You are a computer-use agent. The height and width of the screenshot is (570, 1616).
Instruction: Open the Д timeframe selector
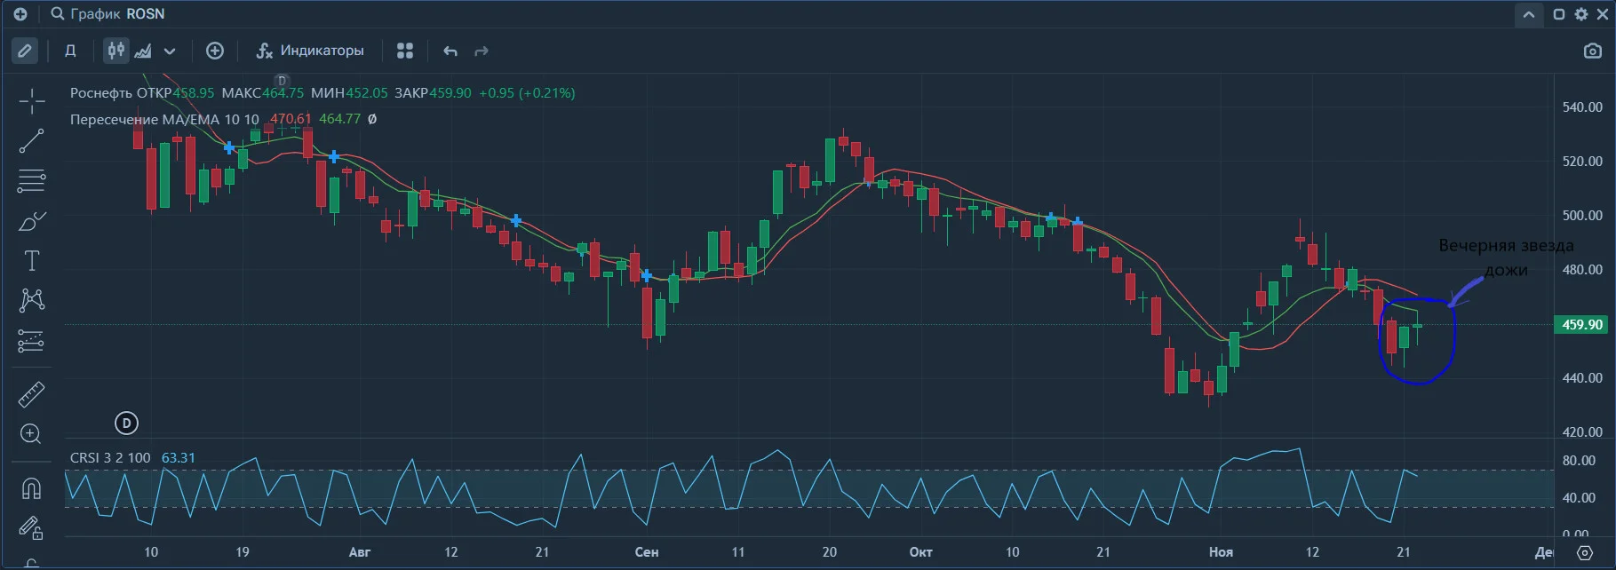(x=70, y=51)
